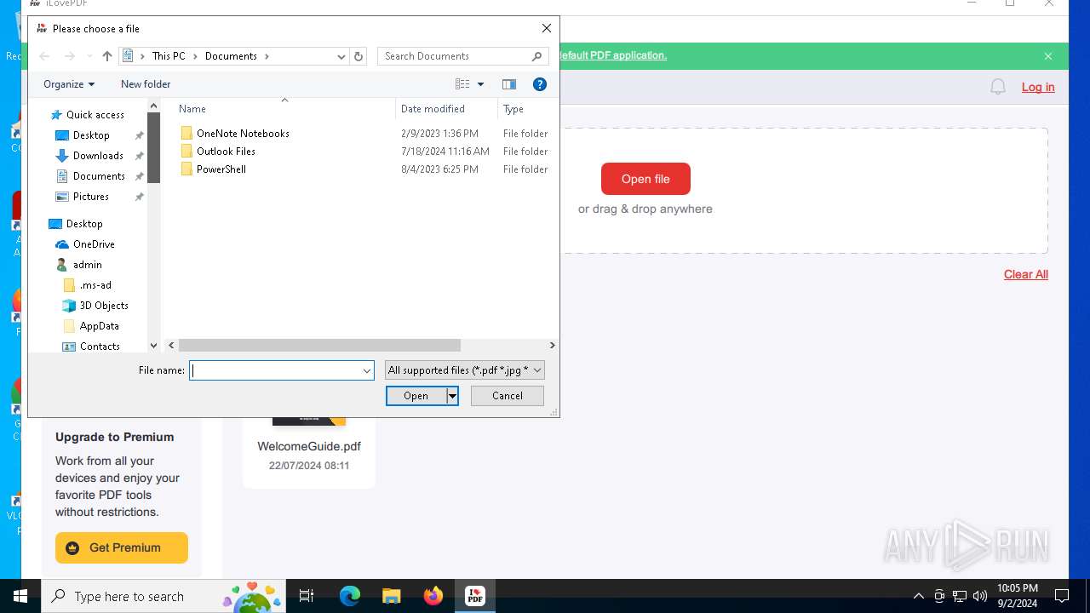Cancel the file dialog
Viewport: 1090px width, 613px height.
point(508,396)
